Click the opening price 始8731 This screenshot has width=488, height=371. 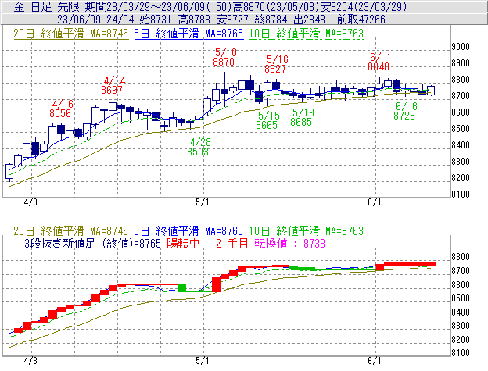pyautogui.click(x=155, y=20)
